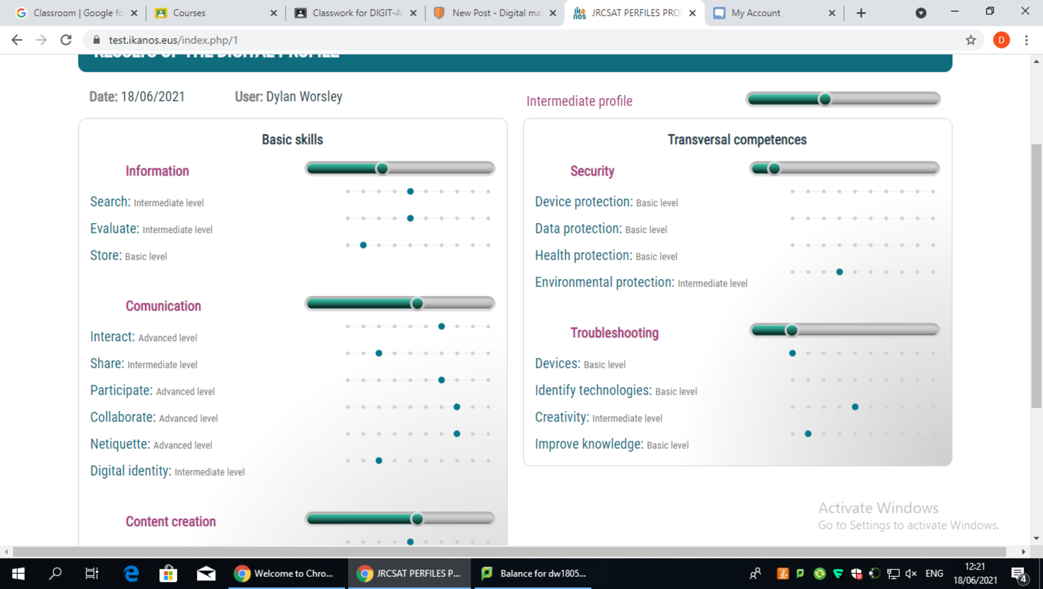Screen dimensions: 1043x589
Task: Click the Information skill slider knob
Action: (x=382, y=169)
